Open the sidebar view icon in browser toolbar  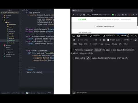click(126, 15)
